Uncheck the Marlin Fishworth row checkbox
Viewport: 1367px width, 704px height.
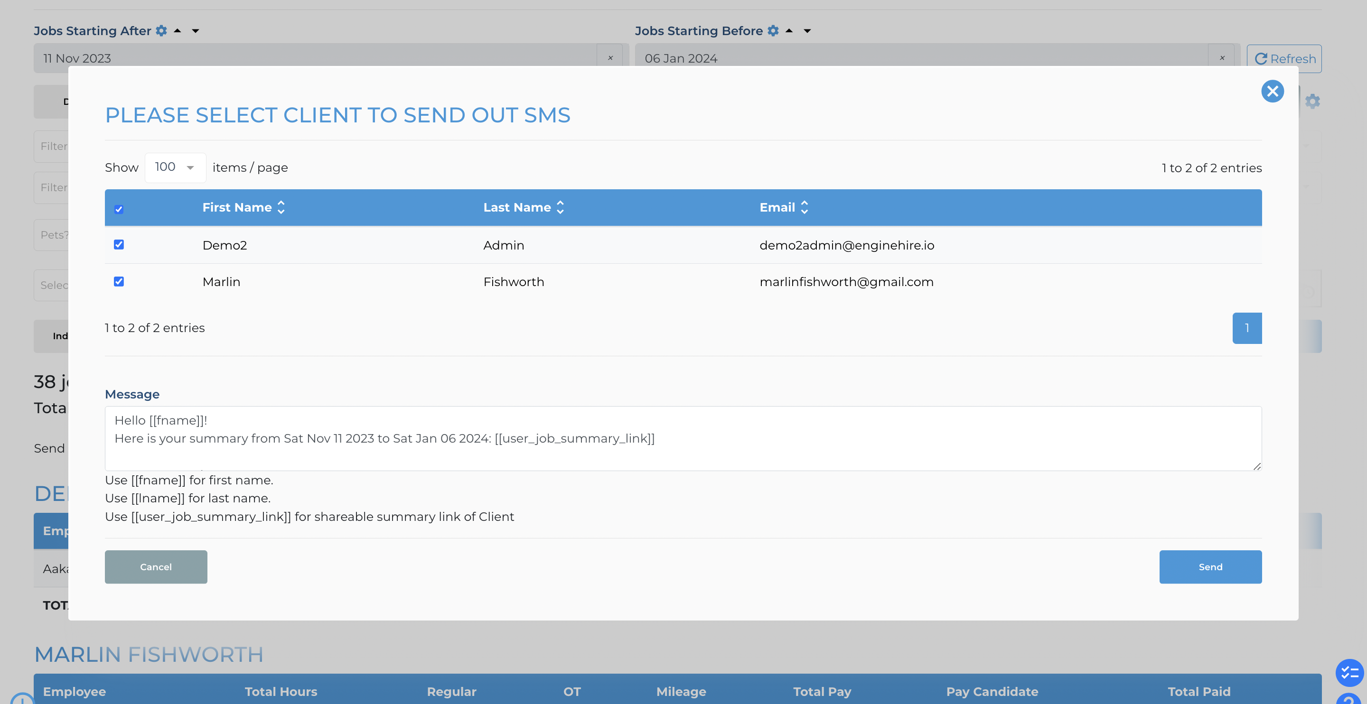point(119,281)
